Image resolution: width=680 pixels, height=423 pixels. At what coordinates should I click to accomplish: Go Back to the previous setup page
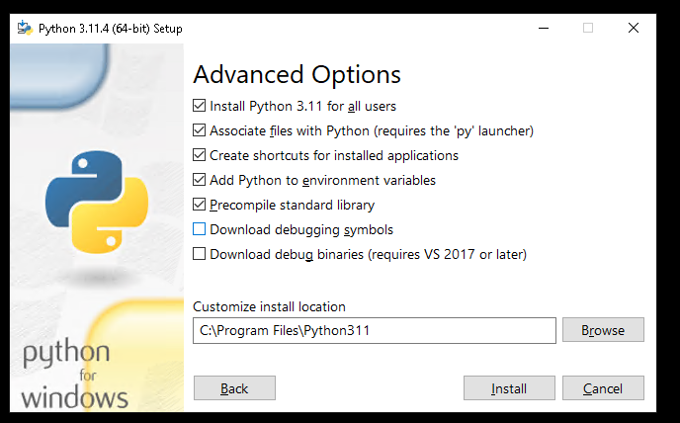pyautogui.click(x=234, y=388)
